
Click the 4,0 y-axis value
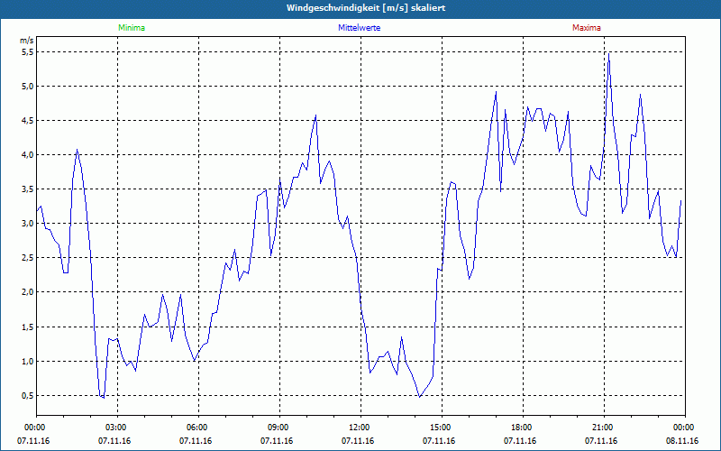coord(28,154)
